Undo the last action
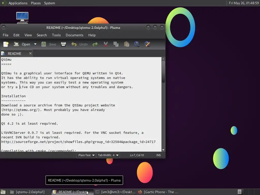260x195 pixels. tap(79, 44)
